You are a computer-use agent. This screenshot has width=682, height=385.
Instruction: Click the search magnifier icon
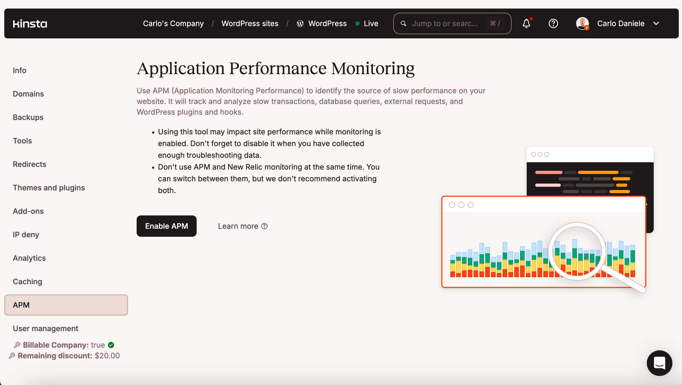403,23
